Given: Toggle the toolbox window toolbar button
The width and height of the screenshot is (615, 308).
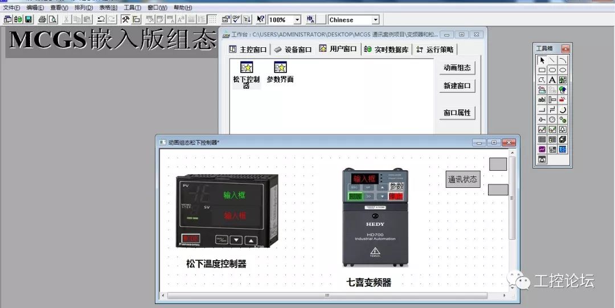Looking at the screenshot, I should [x=125, y=19].
